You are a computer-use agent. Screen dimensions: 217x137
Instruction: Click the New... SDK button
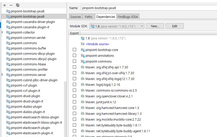pyautogui.click(x=155, y=26)
